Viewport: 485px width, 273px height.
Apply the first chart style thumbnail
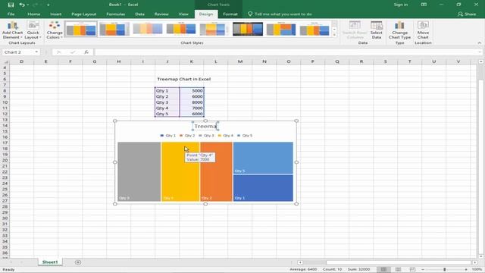(81, 29)
